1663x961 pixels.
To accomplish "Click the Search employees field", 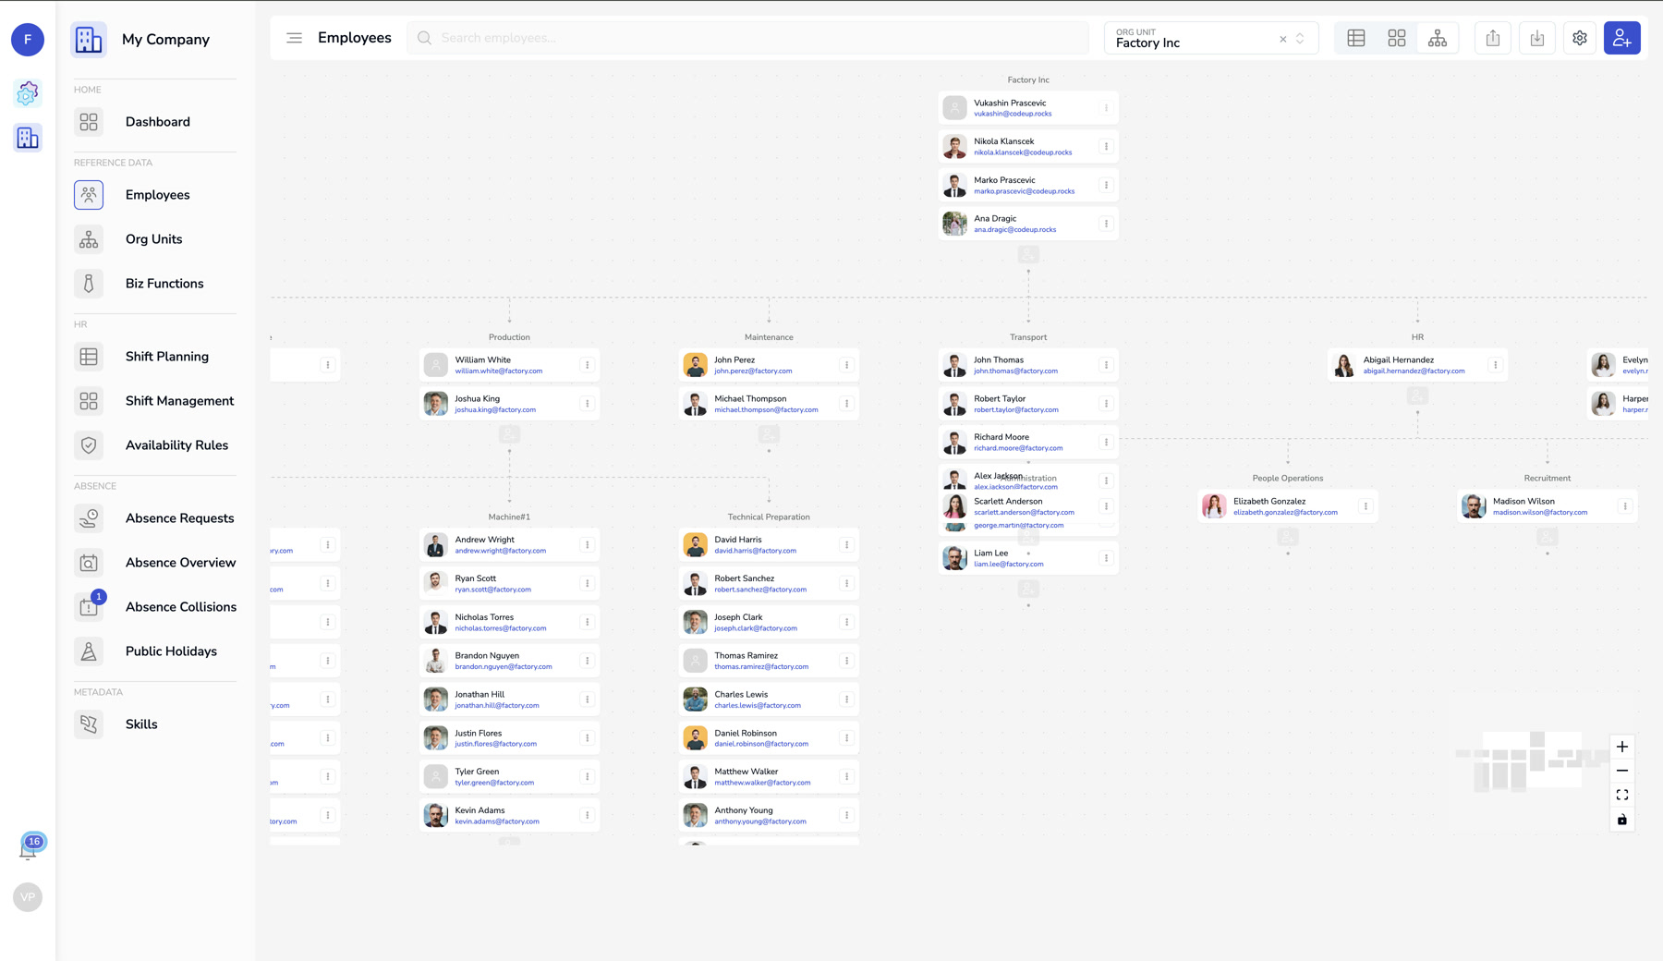I will pos(747,38).
